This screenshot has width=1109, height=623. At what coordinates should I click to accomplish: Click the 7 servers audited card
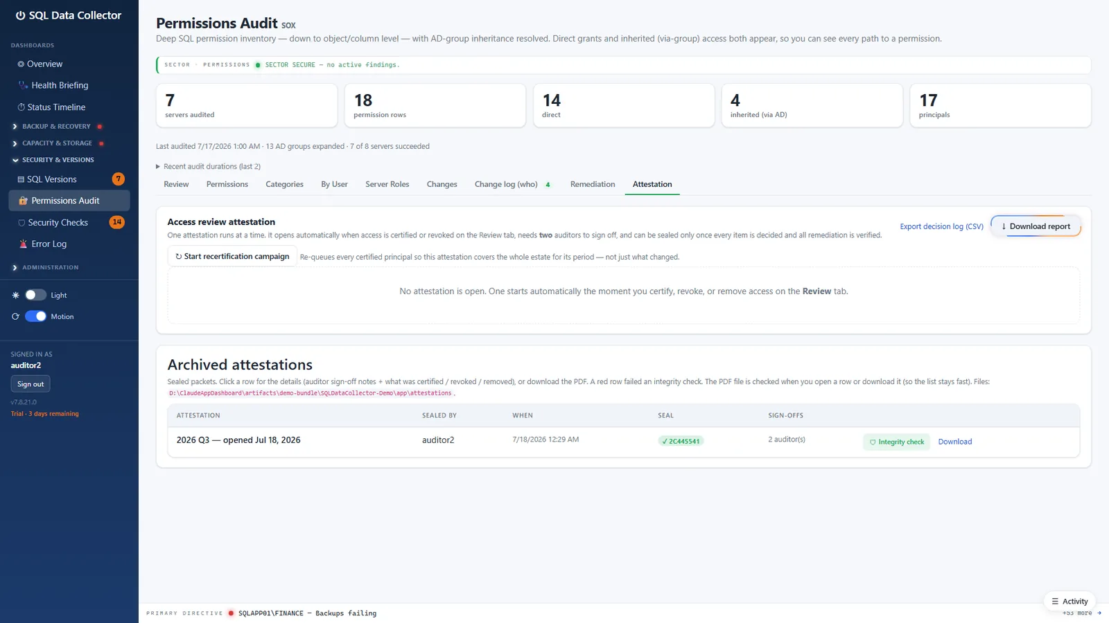[247, 105]
